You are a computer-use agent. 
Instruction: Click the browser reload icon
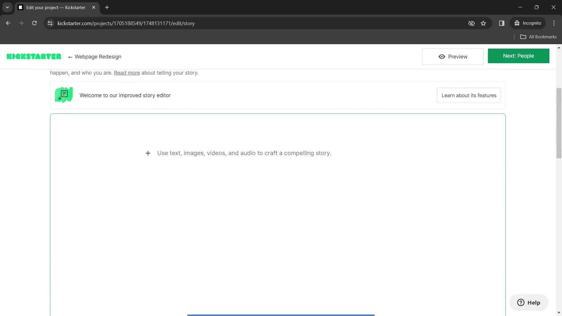point(34,23)
